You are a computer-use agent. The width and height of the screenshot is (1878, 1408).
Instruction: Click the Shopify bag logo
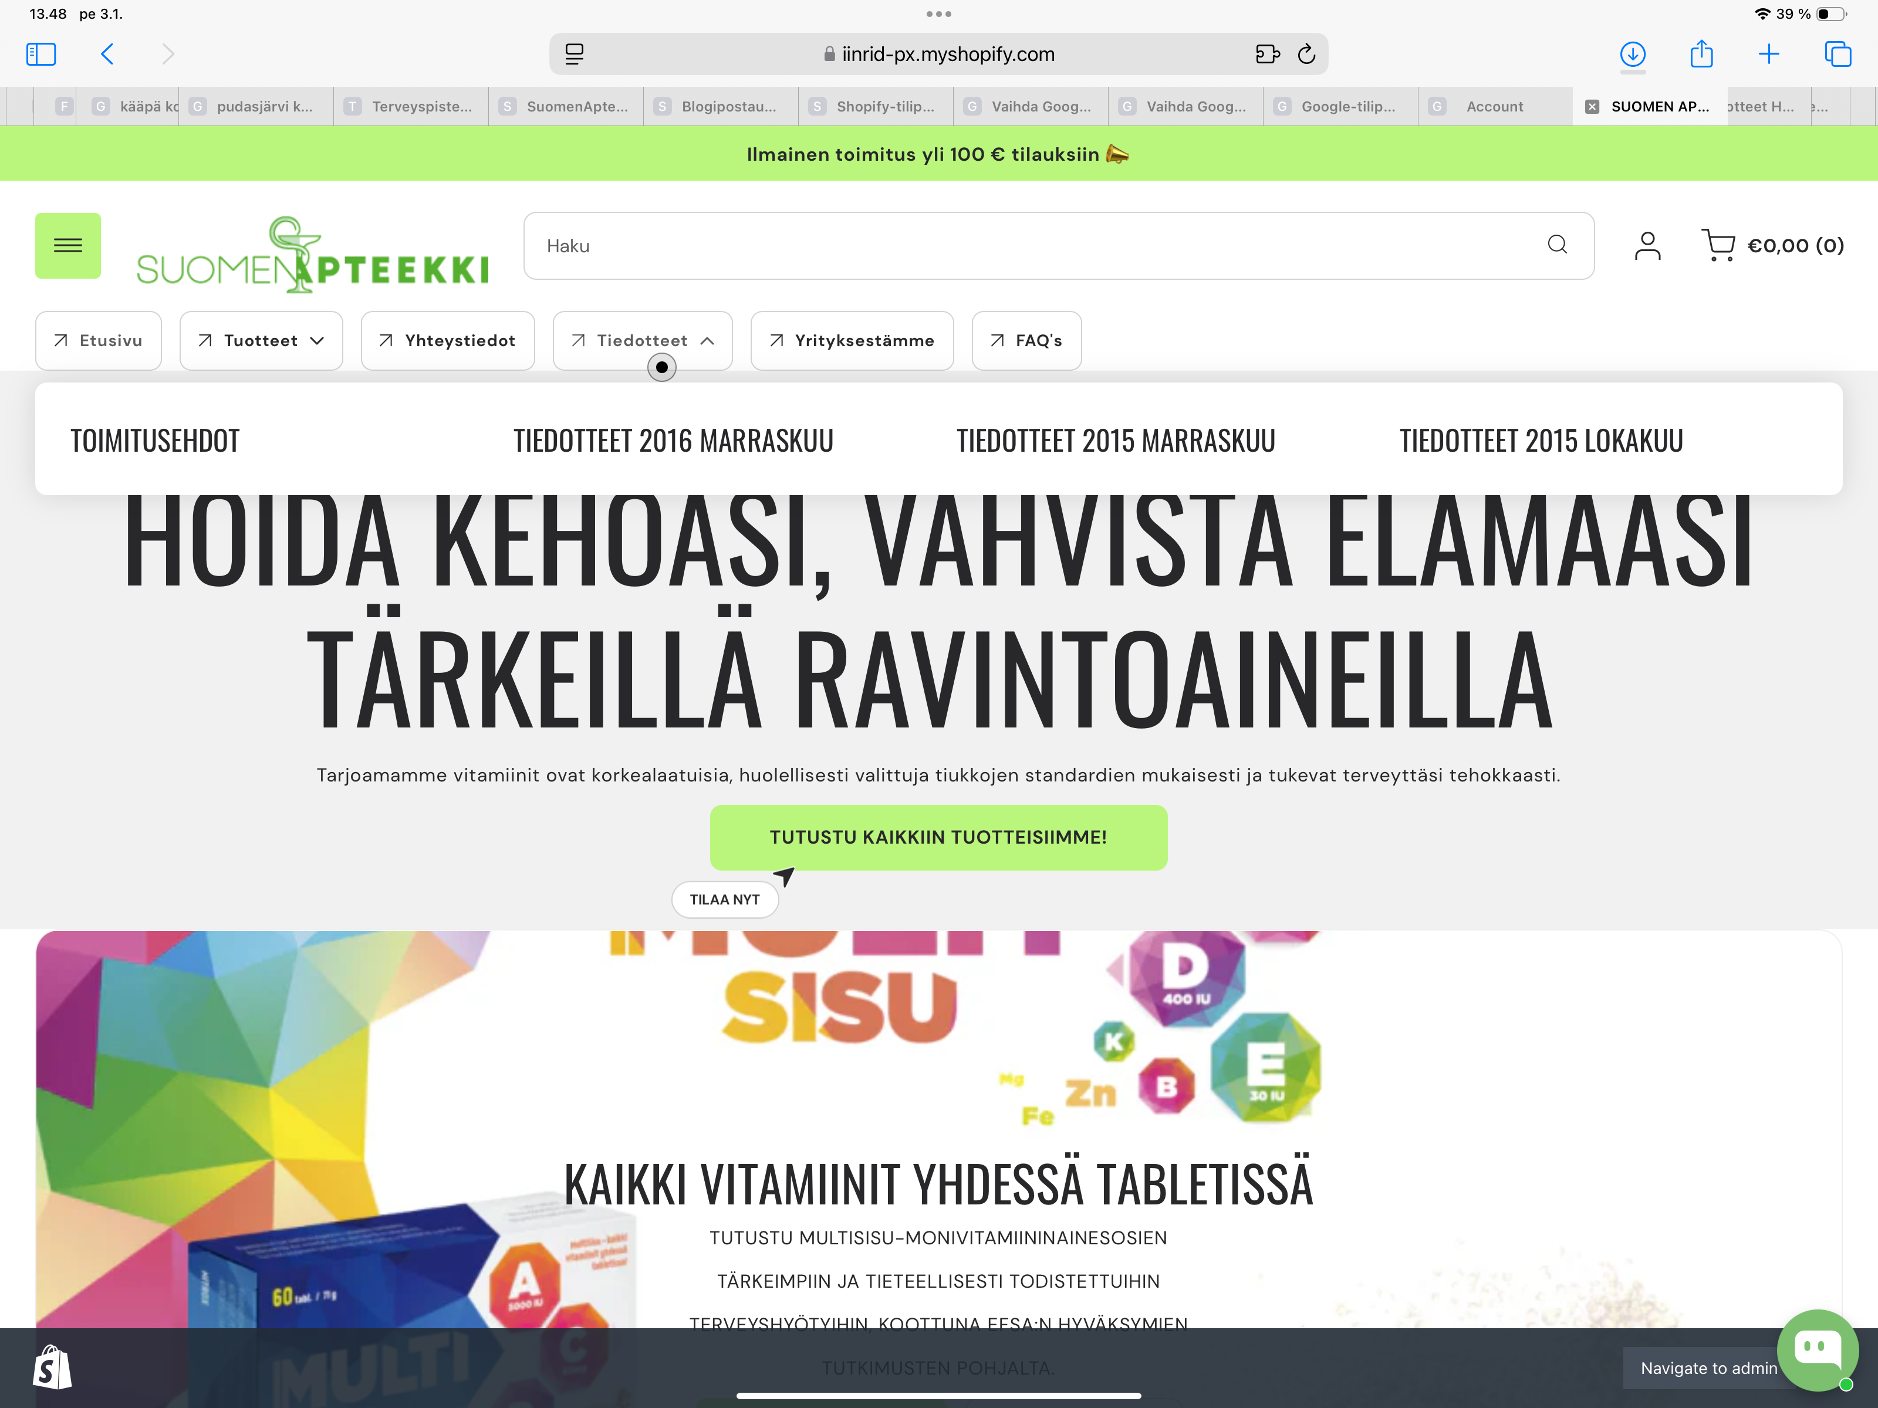click(53, 1368)
